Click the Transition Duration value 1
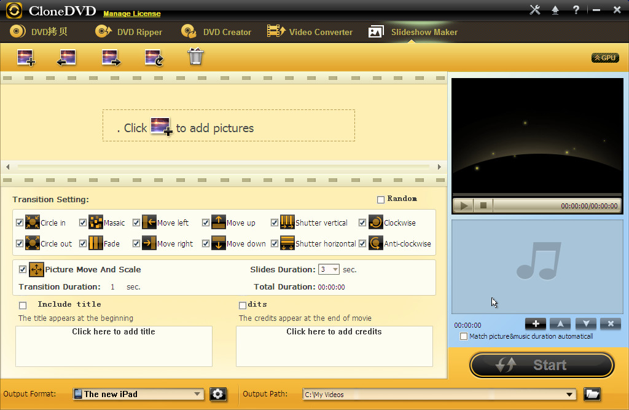The height and width of the screenshot is (410, 629). [113, 287]
